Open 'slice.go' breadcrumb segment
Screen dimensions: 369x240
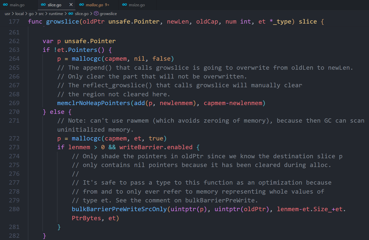(82, 14)
